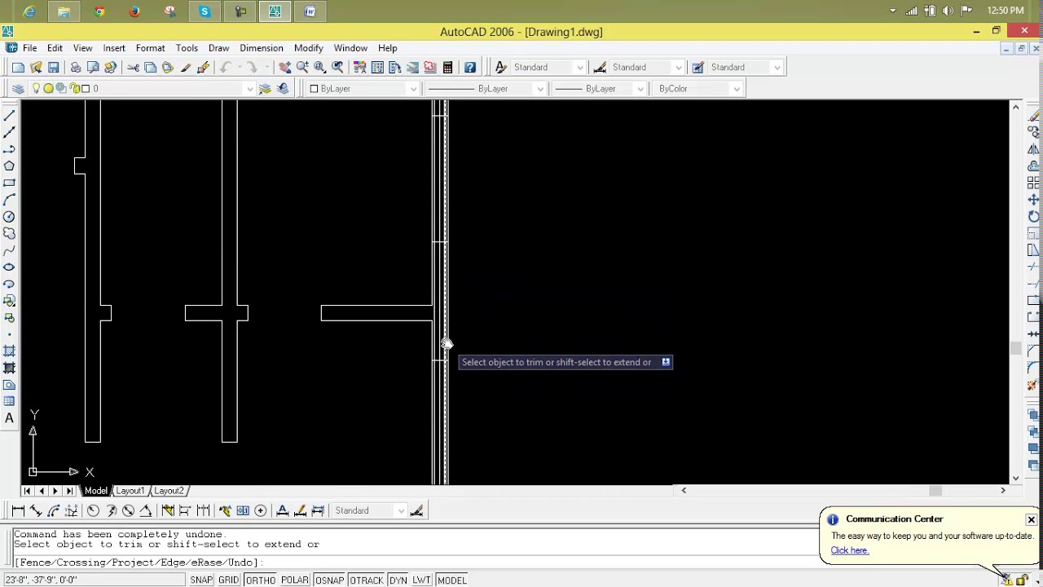Click the Undo arrow button
1043x587 pixels.
pyautogui.click(x=226, y=68)
